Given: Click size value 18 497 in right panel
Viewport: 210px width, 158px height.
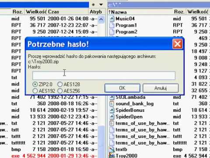Looking at the screenshot, I should click(199, 51).
